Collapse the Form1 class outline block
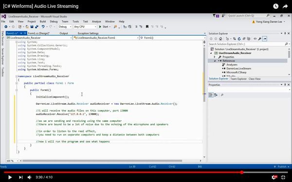The image size is (292, 182). click(x=17, y=83)
